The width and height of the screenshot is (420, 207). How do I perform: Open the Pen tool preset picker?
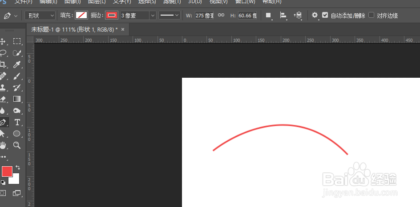[x=10, y=16]
